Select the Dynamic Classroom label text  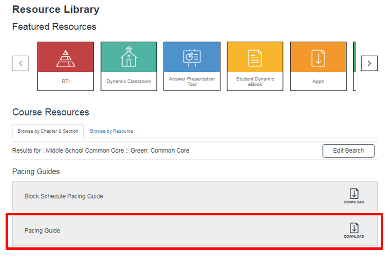coord(128,81)
